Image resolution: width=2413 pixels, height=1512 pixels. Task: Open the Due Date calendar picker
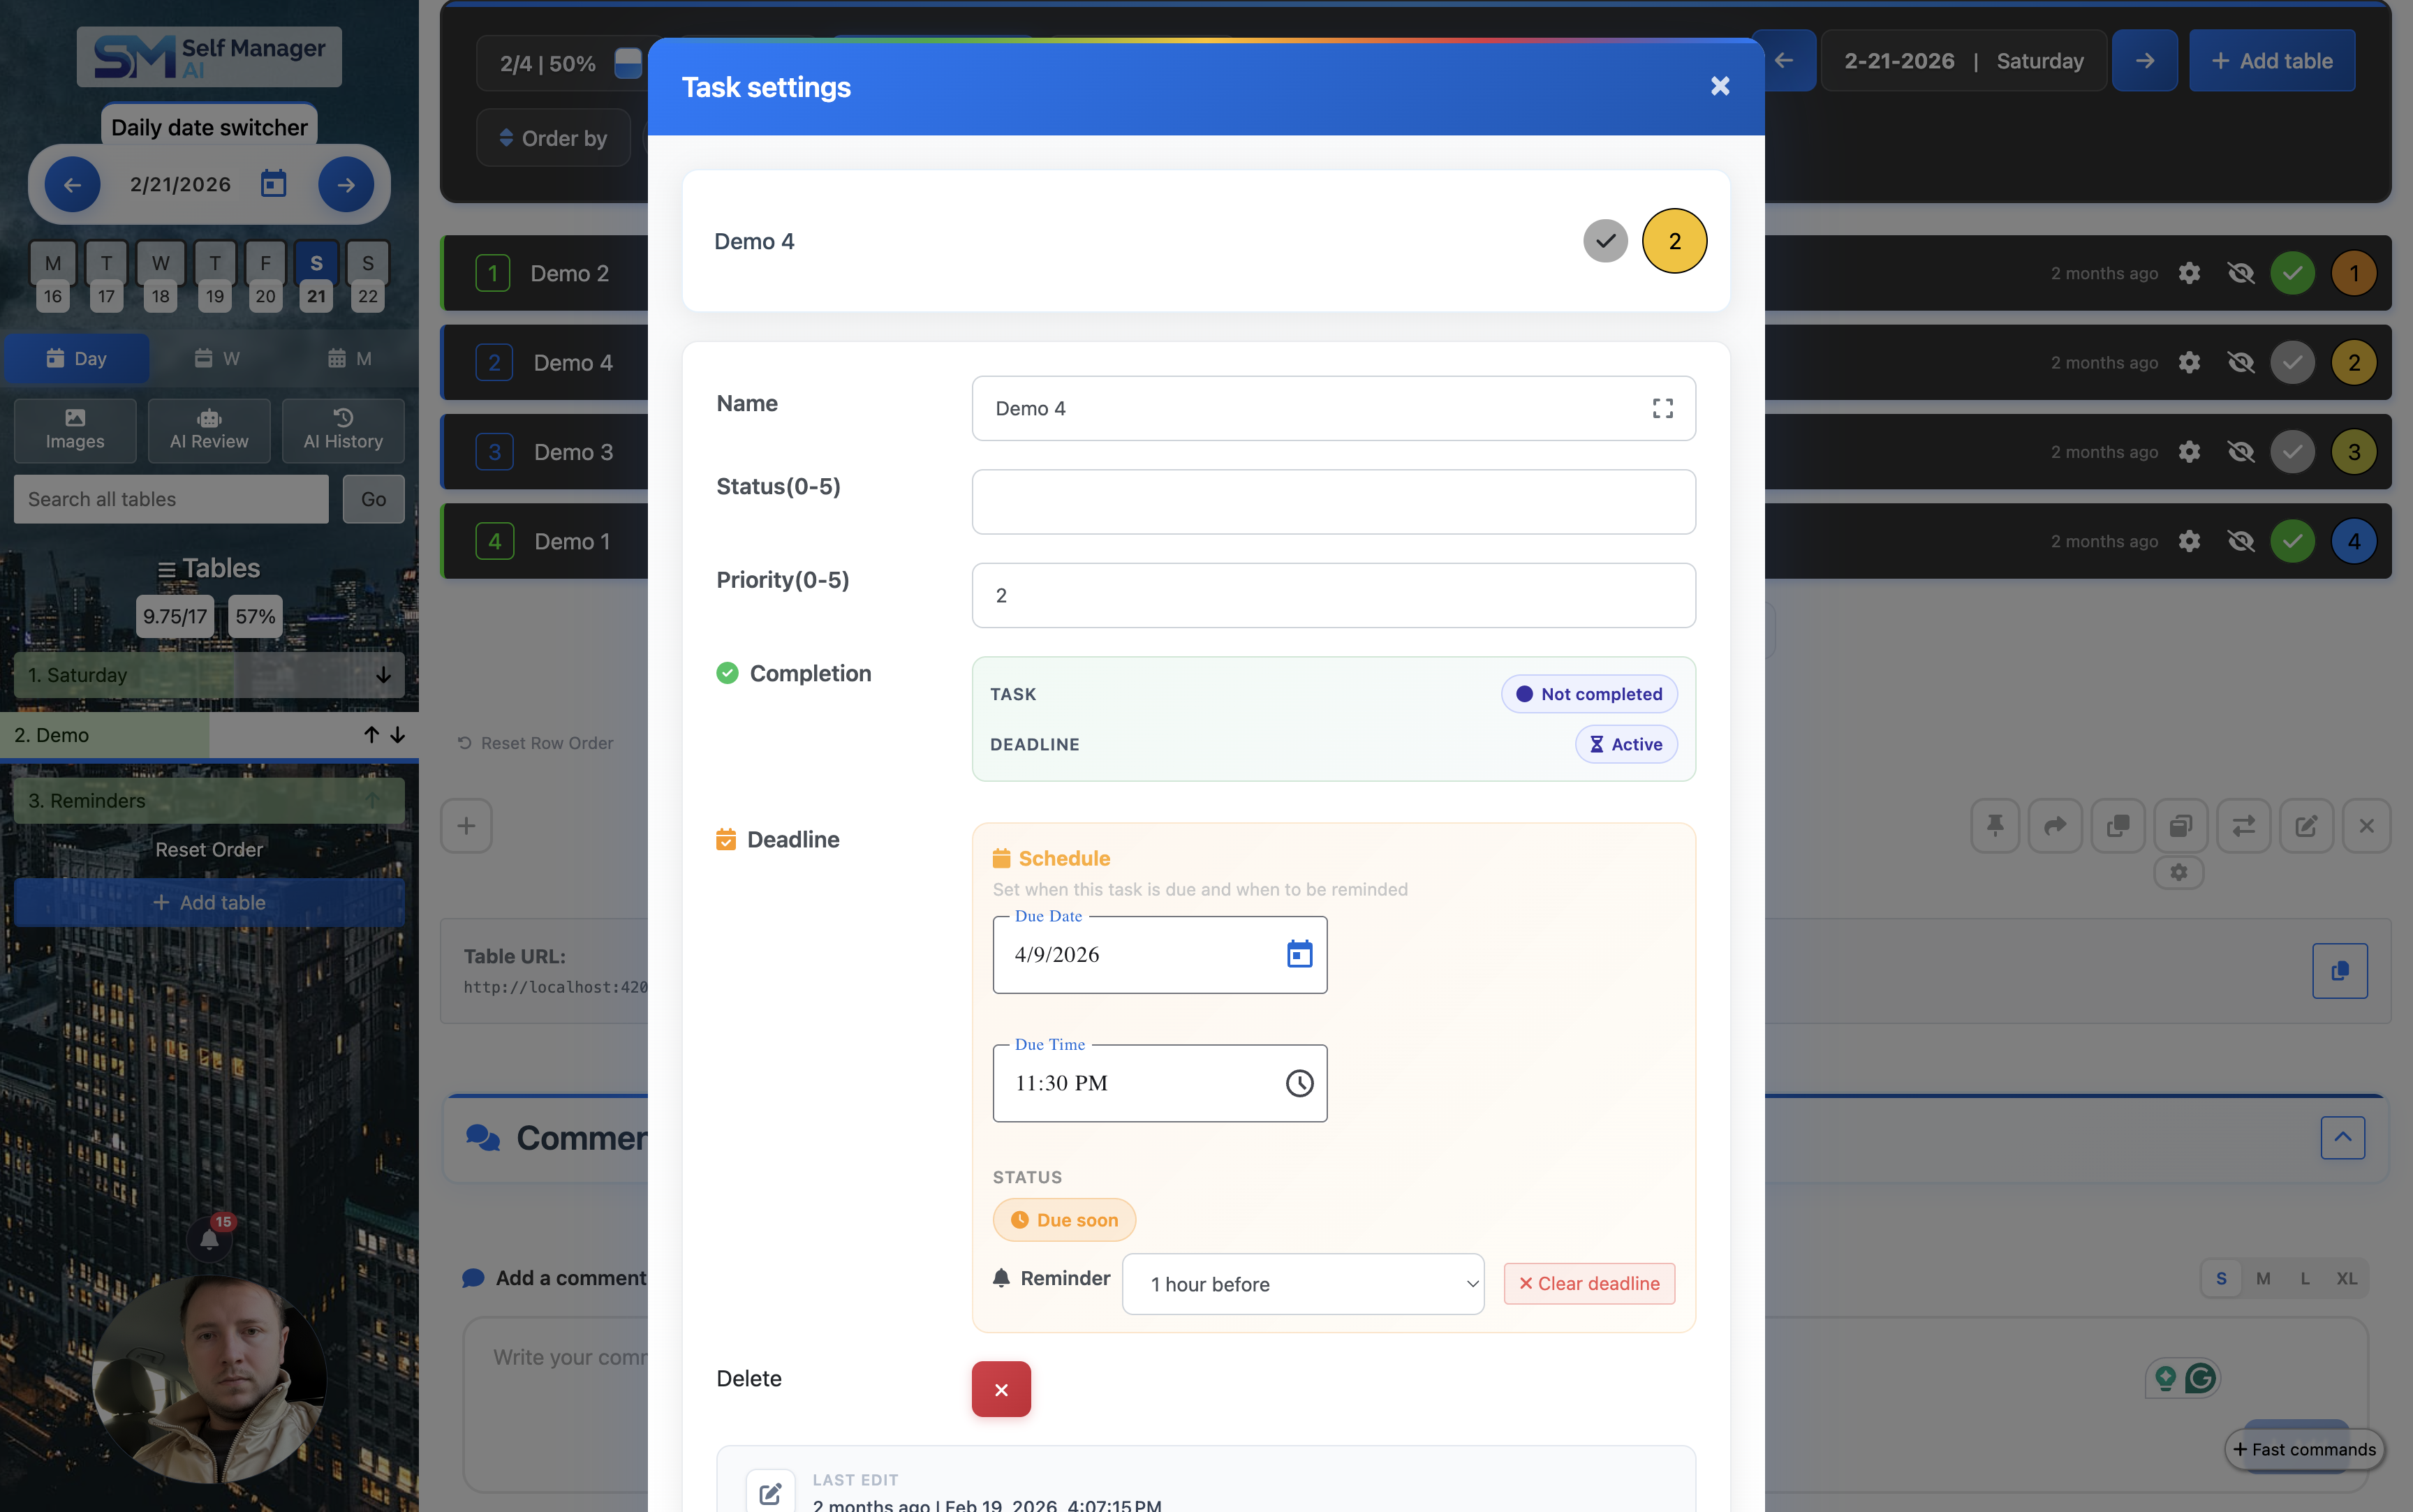point(1299,954)
